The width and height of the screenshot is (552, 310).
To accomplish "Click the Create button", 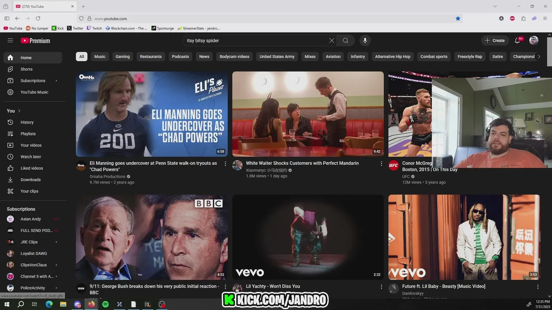I will (x=495, y=40).
